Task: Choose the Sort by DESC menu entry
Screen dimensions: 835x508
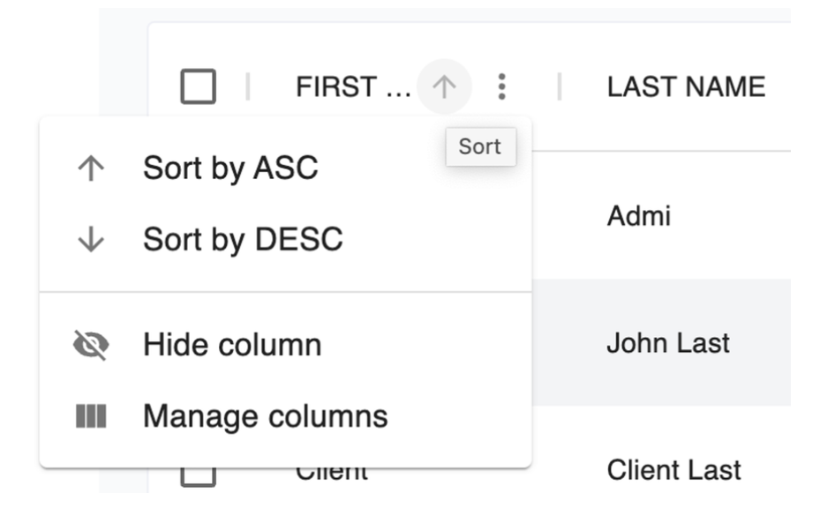Action: click(286, 239)
